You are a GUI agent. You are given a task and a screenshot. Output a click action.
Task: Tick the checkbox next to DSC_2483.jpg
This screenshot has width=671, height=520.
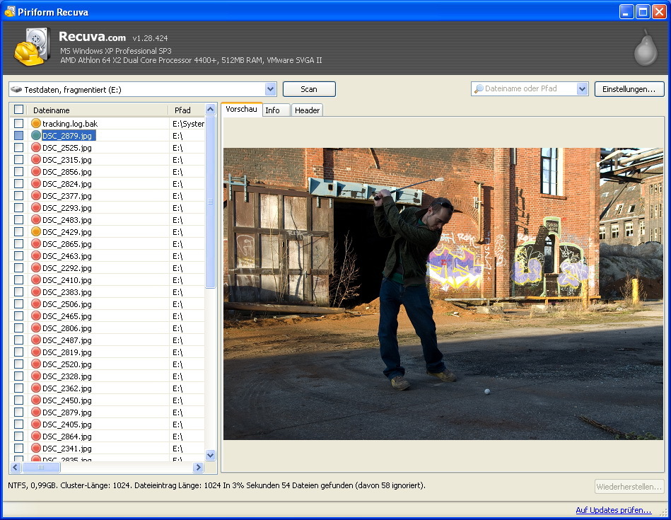[x=19, y=220]
